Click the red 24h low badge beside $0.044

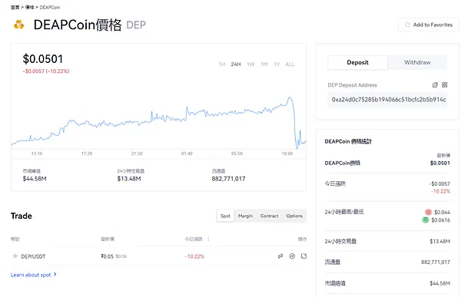coord(429,212)
